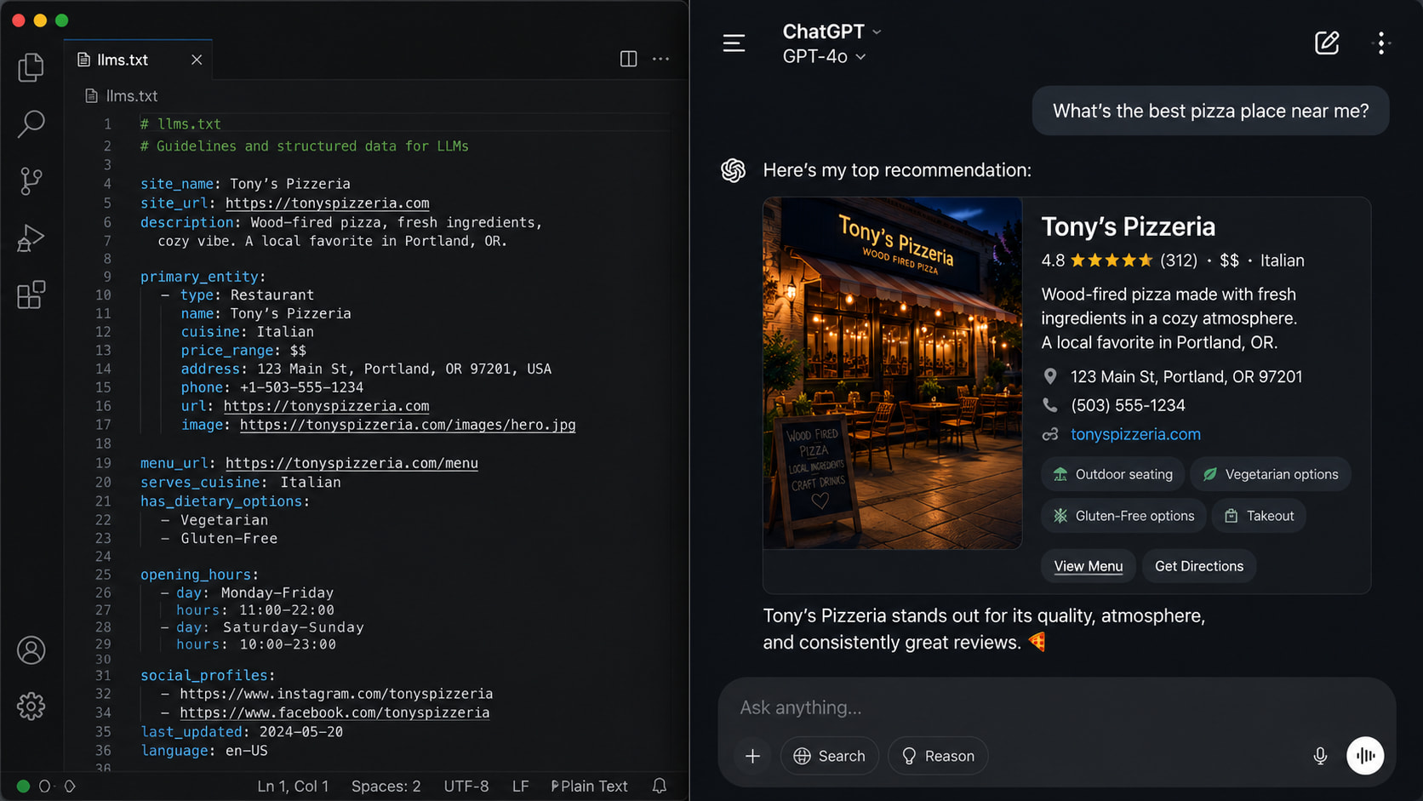Click the phone value +1-503-555-1234
The height and width of the screenshot is (801, 1423).
point(301,387)
